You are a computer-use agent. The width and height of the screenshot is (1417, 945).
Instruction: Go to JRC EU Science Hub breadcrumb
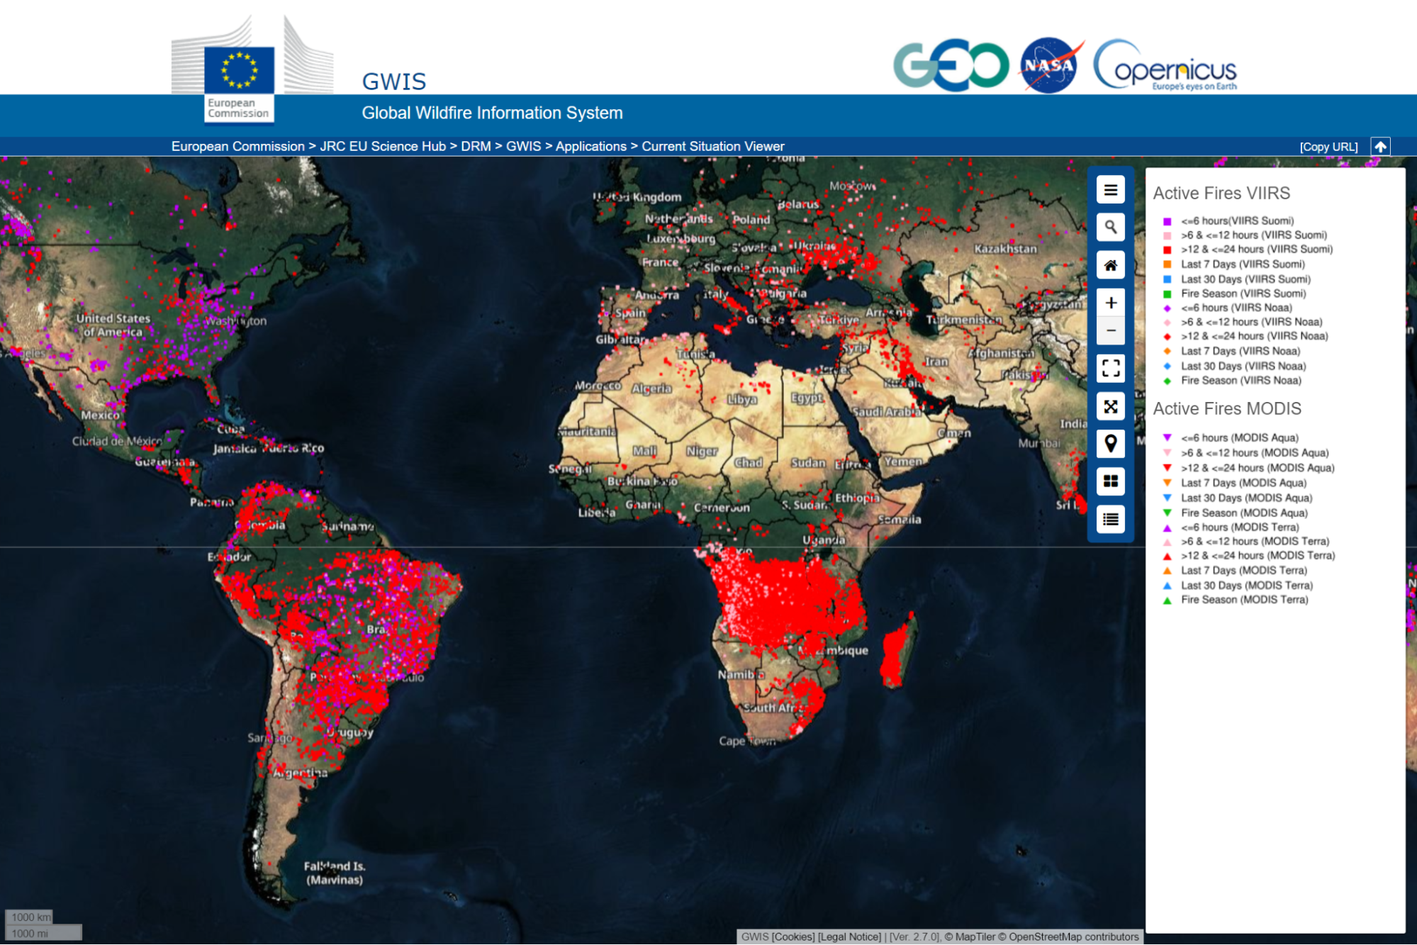coord(383,146)
